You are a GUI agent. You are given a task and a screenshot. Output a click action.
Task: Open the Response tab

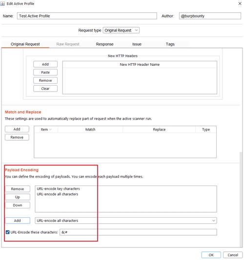pos(104,44)
